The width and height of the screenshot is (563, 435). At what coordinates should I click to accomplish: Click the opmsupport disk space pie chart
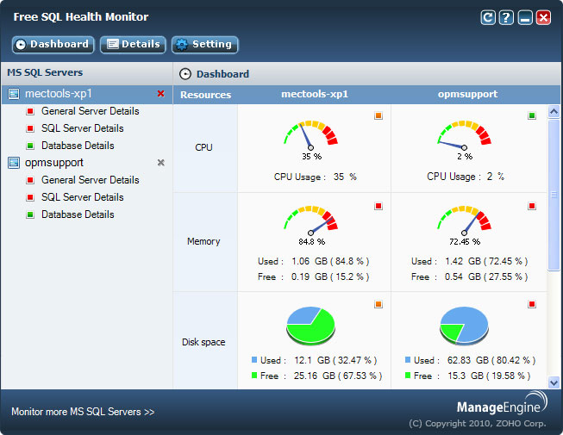coord(464,326)
